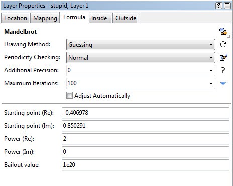Viewport: 233px width, 186px height.
Task: Click the title bar help button
Action: tap(219, 6)
